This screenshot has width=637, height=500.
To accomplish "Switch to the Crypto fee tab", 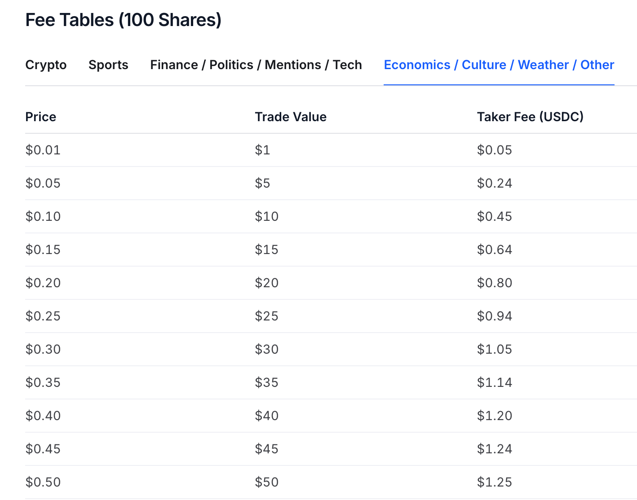I will (x=45, y=65).
